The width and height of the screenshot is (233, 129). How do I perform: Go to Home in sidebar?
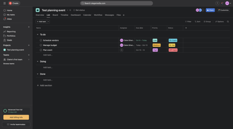tap(10, 10)
